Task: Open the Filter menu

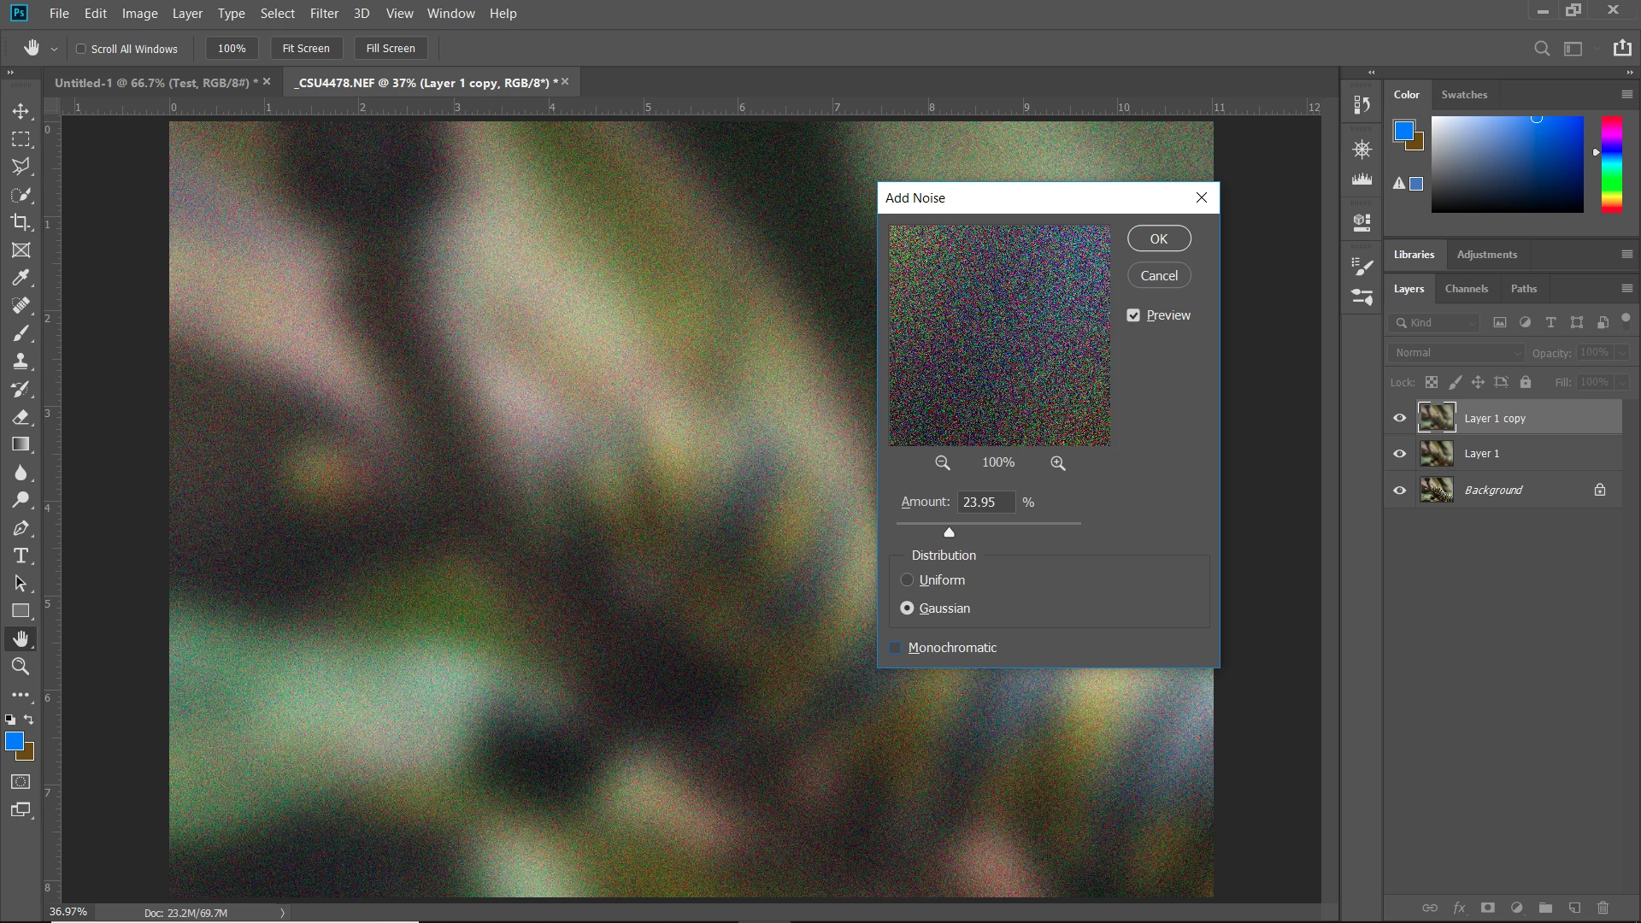Action: (x=324, y=14)
